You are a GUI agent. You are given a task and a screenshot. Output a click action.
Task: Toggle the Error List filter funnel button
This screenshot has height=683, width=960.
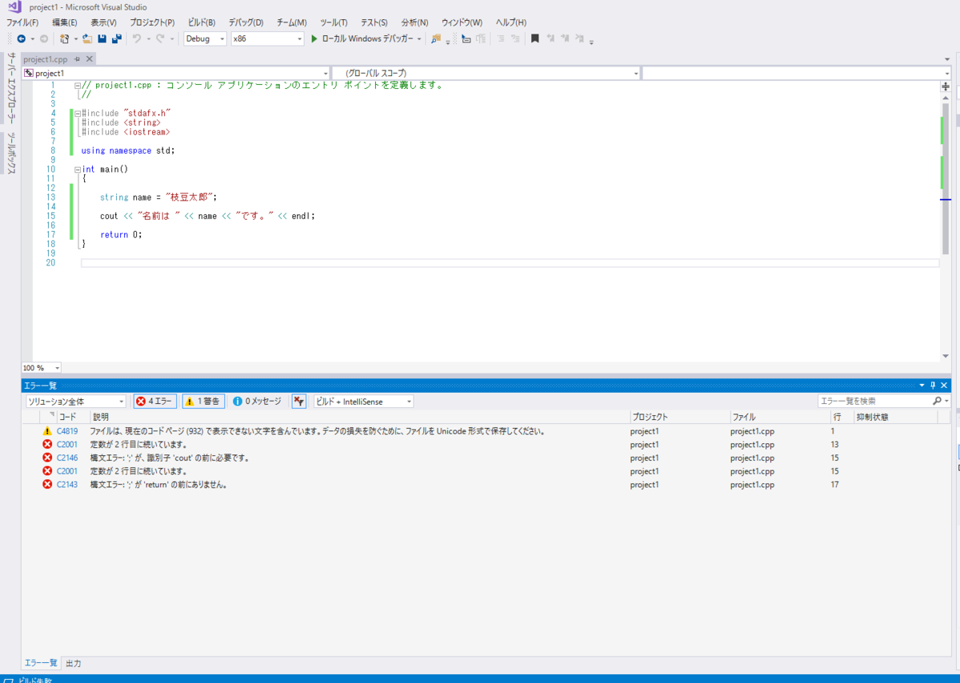pyautogui.click(x=298, y=401)
